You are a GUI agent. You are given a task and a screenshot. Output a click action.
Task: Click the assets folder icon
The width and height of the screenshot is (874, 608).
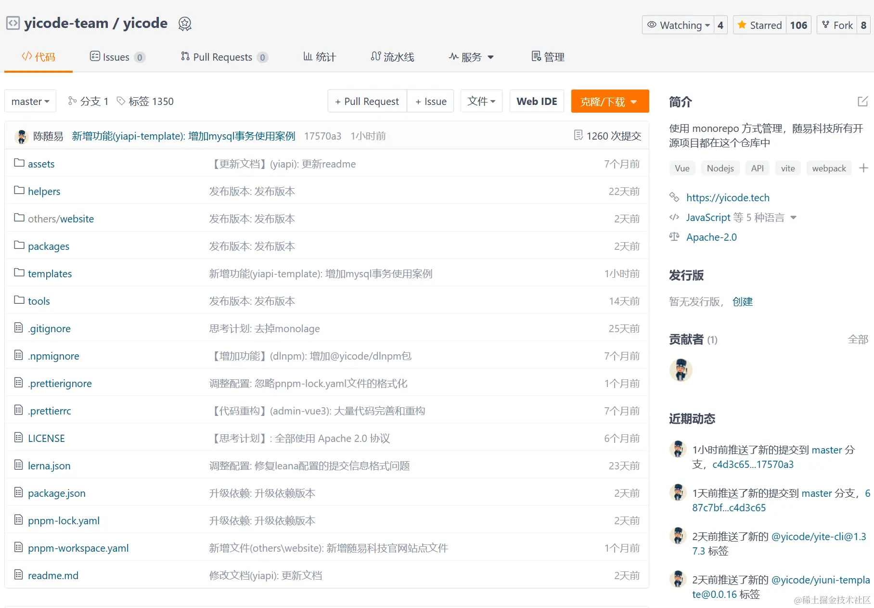(19, 163)
